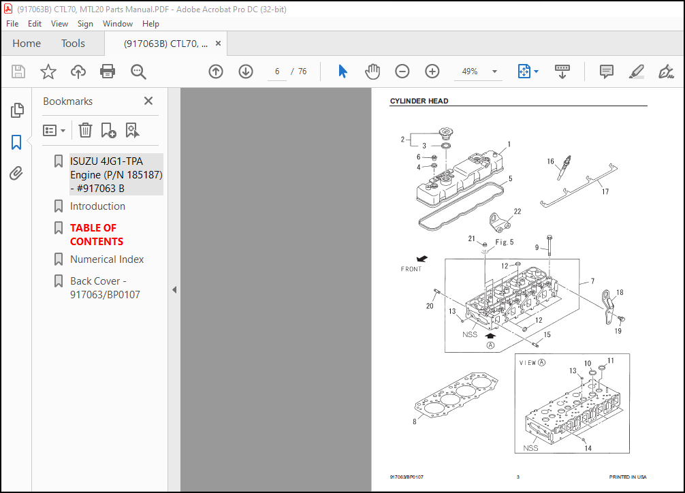
Task: Click the Fig. 5 diagram label
Action: [504, 242]
